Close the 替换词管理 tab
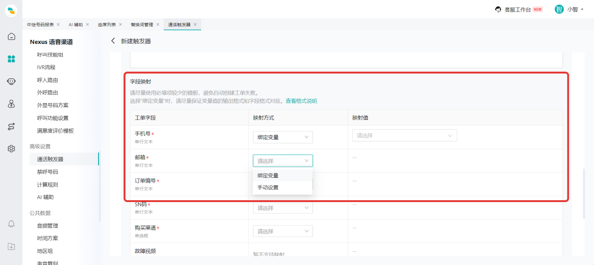This screenshot has height=265, width=594. pyautogui.click(x=158, y=24)
